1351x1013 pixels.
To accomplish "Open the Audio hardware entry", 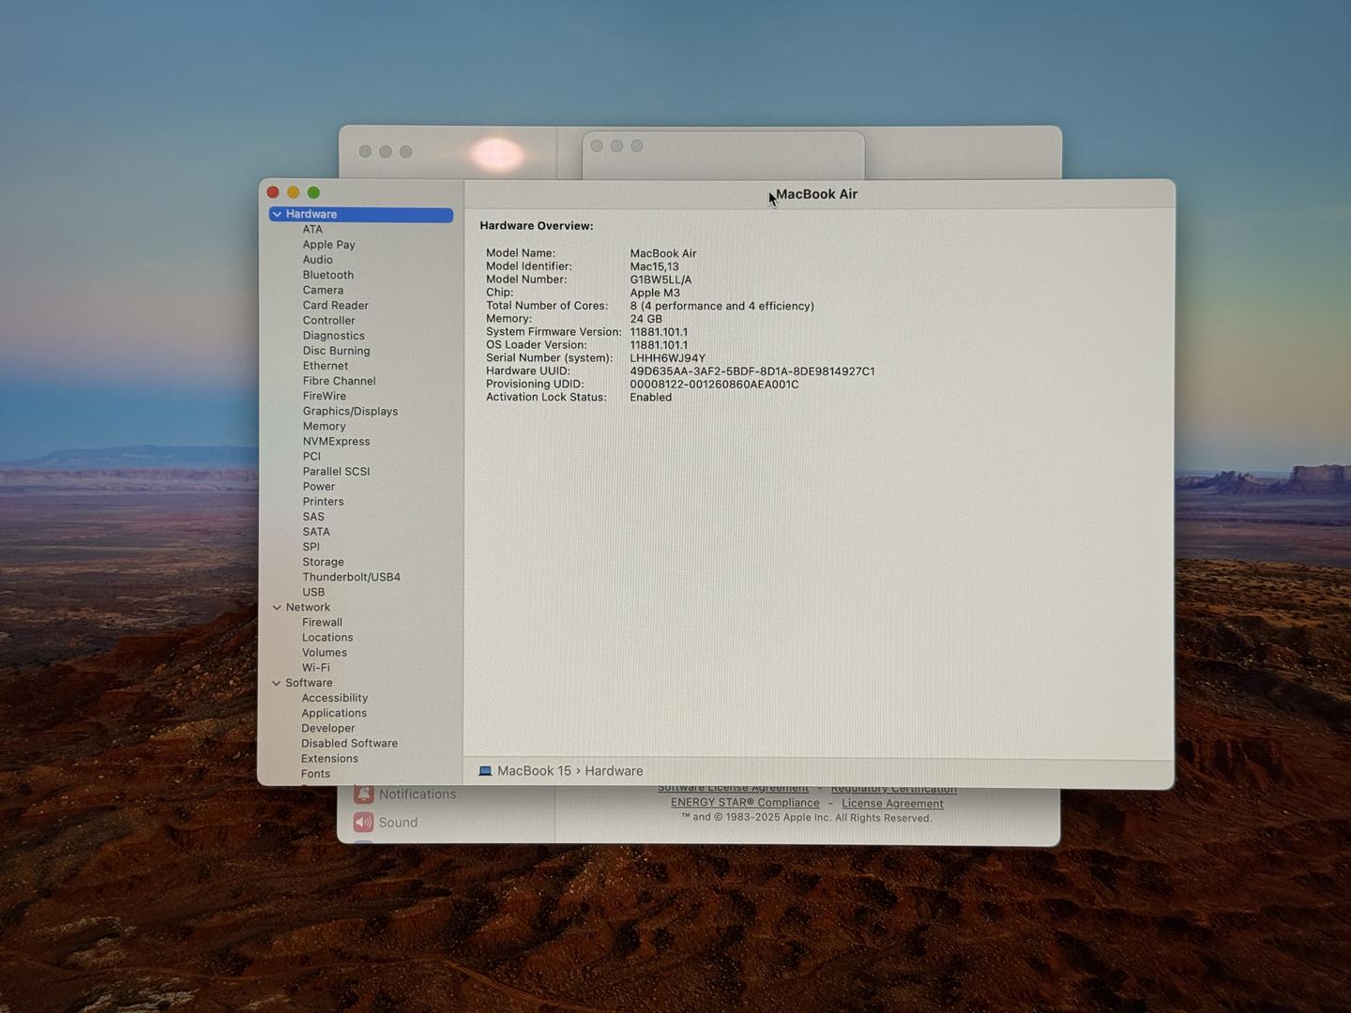I will coord(317,260).
